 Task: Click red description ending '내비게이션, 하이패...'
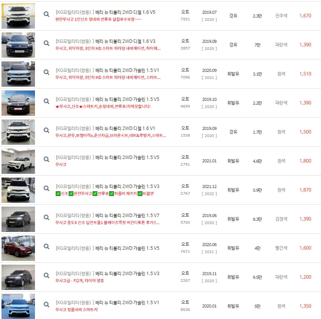[x=108, y=48]
